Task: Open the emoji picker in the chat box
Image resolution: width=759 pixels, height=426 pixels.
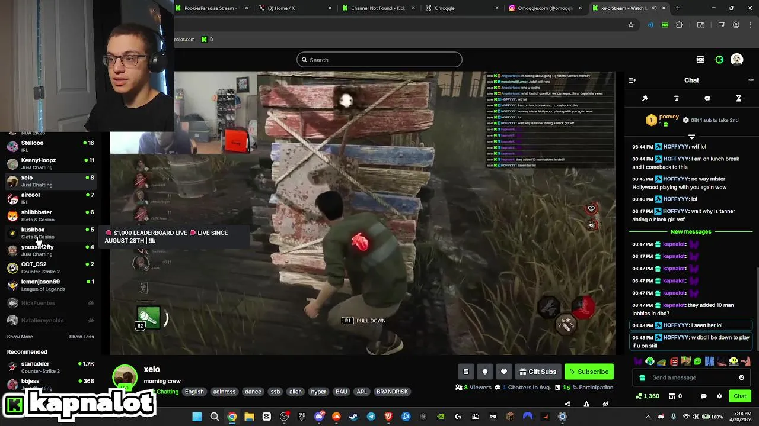Action: [741, 377]
